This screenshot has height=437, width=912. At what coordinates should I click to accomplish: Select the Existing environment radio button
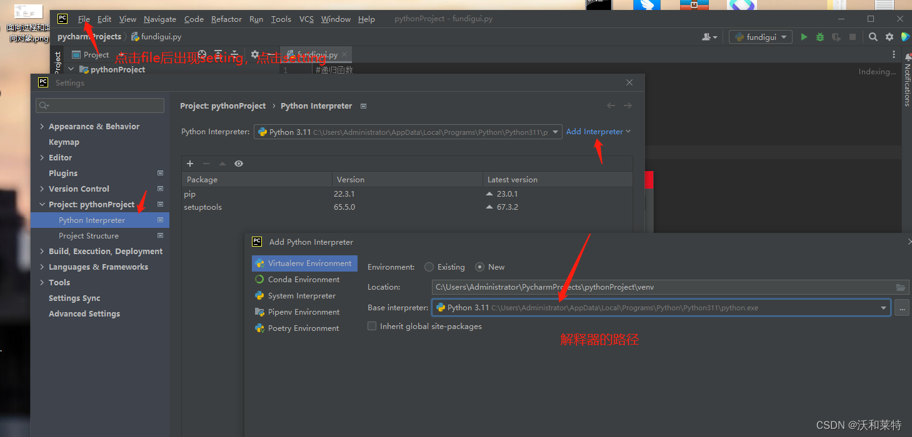[429, 267]
